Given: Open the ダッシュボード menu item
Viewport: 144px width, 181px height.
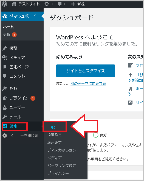Looking at the screenshot, I should point(22,16).
